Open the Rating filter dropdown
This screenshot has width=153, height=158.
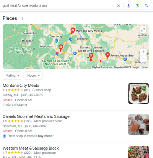point(13,76)
